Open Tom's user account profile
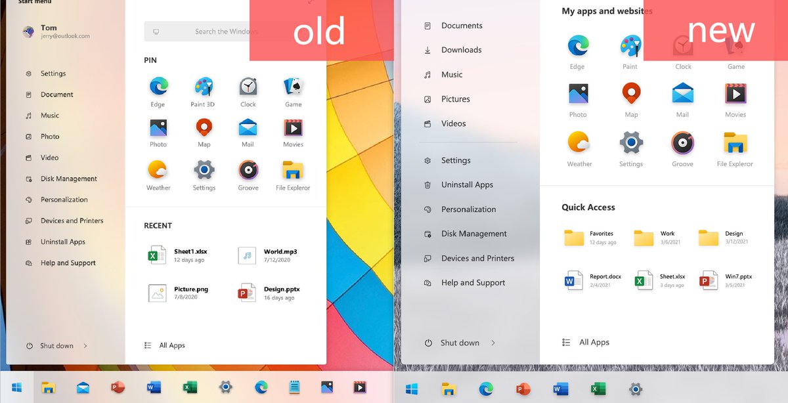The width and height of the screenshot is (788, 403). pos(56,32)
